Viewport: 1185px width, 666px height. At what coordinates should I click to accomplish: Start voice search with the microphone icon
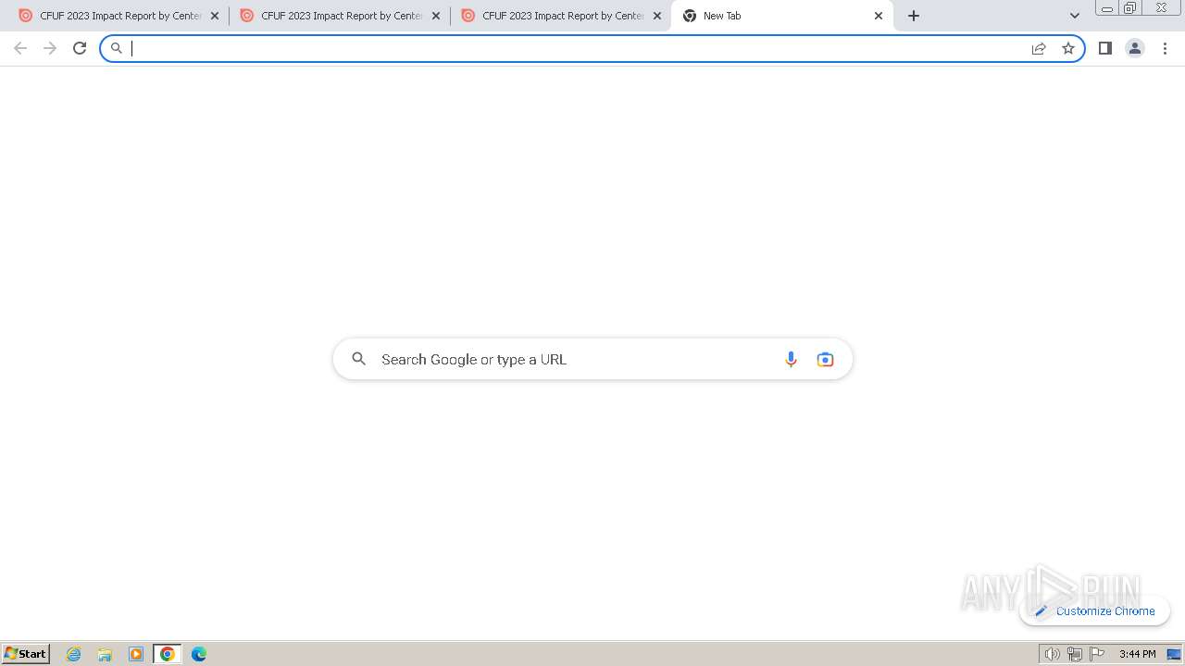[791, 359]
